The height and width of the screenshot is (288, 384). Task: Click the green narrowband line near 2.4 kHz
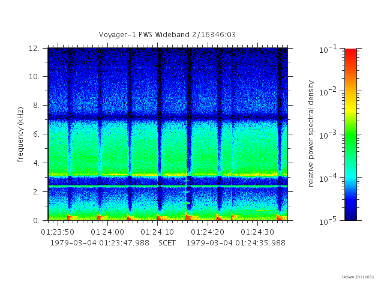point(168,187)
